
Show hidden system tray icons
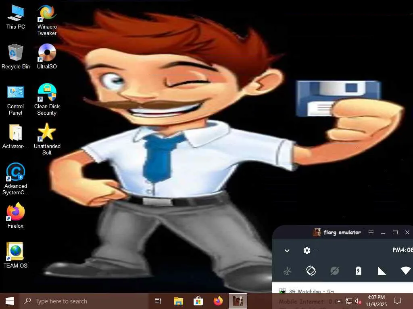339,301
